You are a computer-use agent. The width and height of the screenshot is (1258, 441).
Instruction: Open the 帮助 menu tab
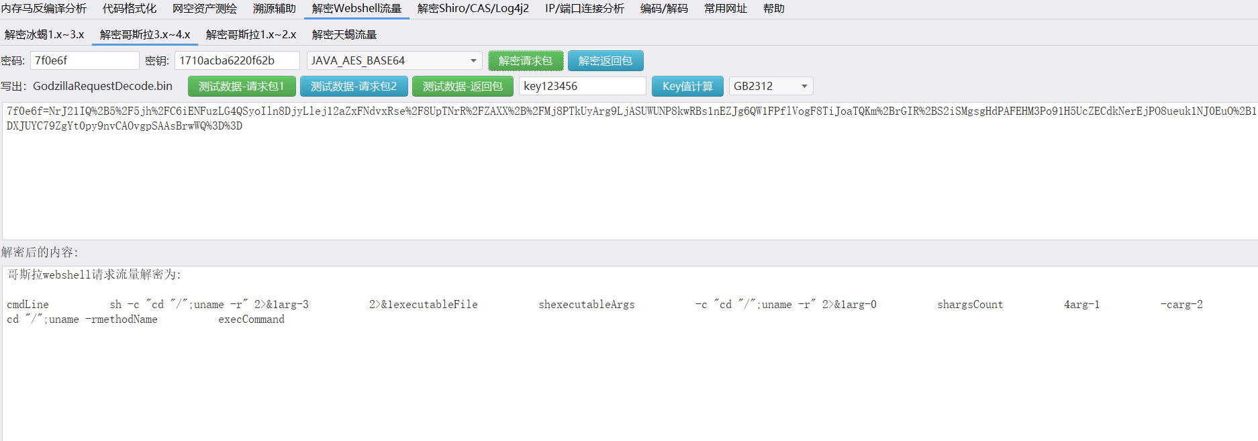773,9
